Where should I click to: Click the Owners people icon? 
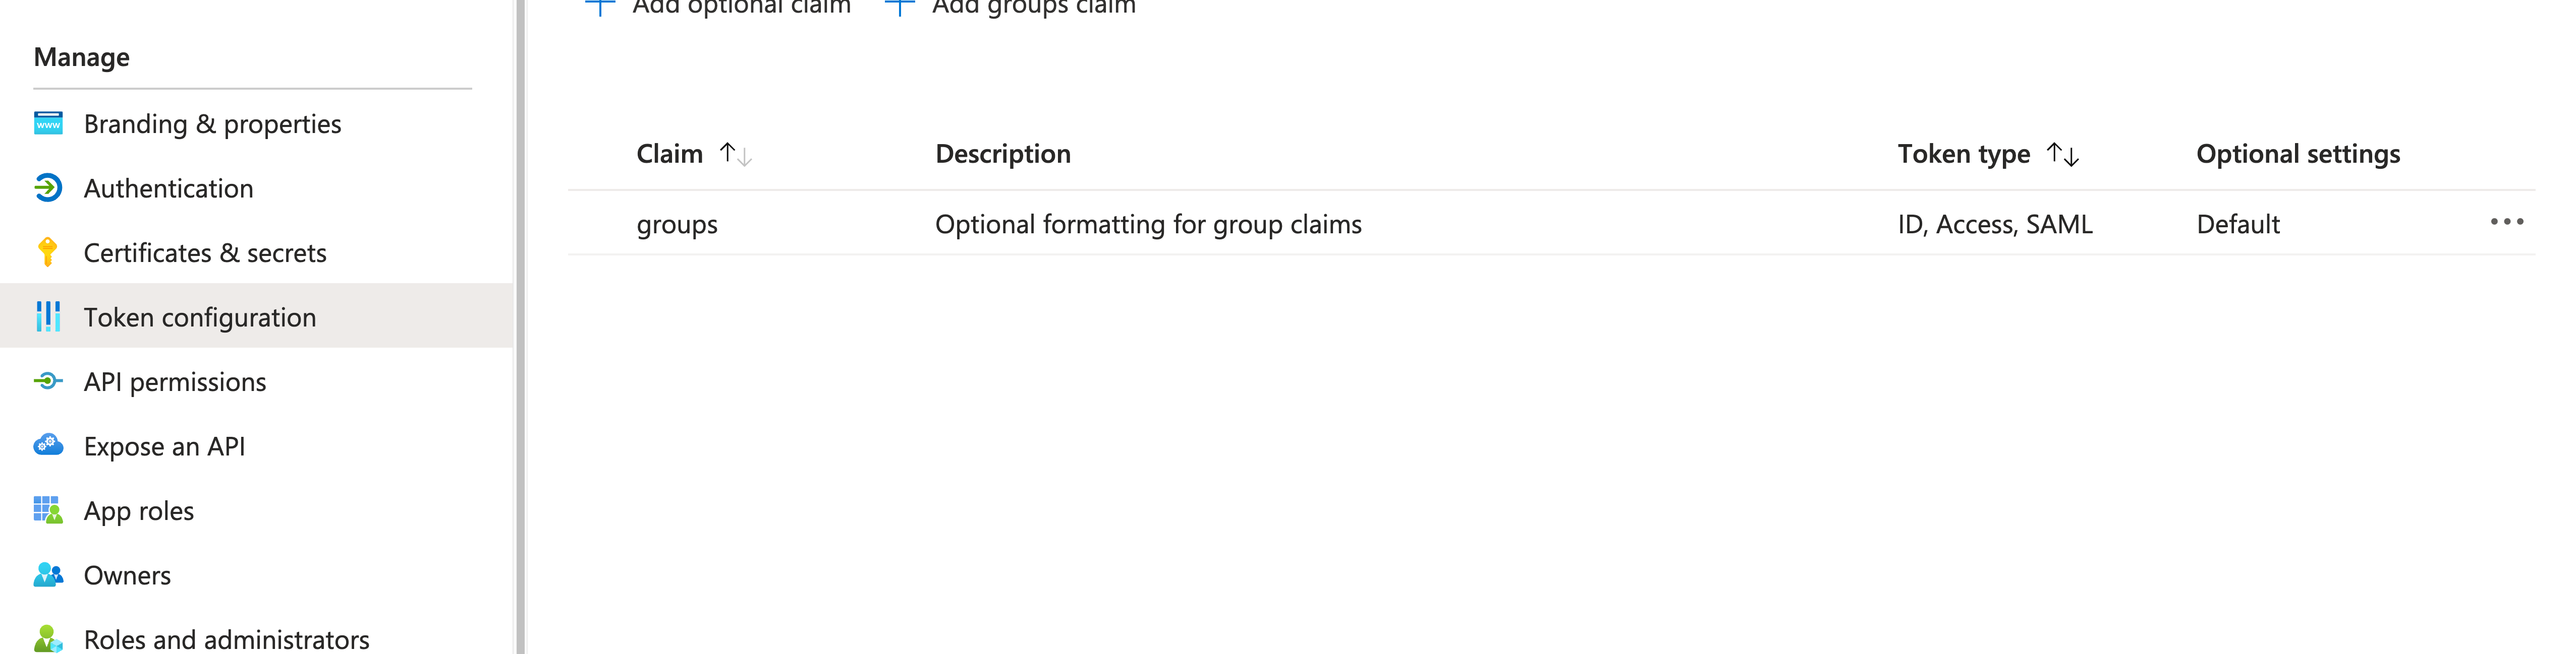(48, 575)
